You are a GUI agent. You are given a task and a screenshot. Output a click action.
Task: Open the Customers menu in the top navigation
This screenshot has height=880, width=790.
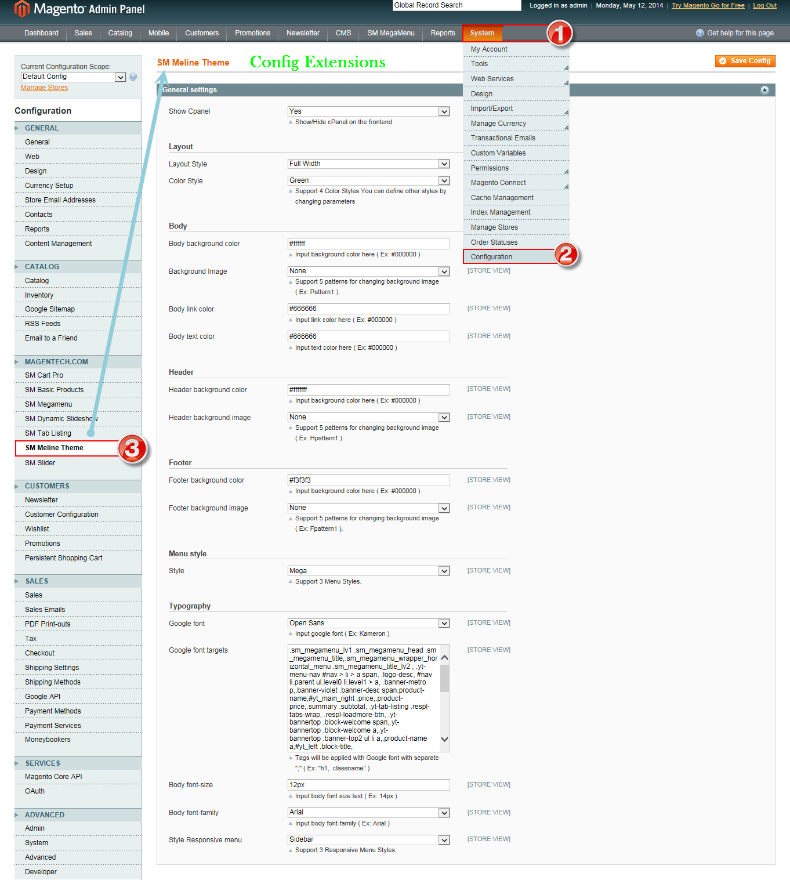click(202, 33)
